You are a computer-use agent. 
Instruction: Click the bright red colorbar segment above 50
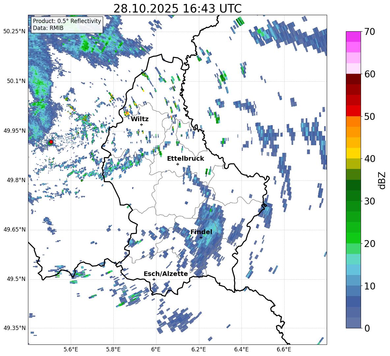click(353, 111)
